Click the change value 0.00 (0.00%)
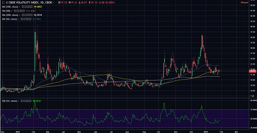This screenshot has height=133, width=257. pyautogui.click(x=106, y=2)
